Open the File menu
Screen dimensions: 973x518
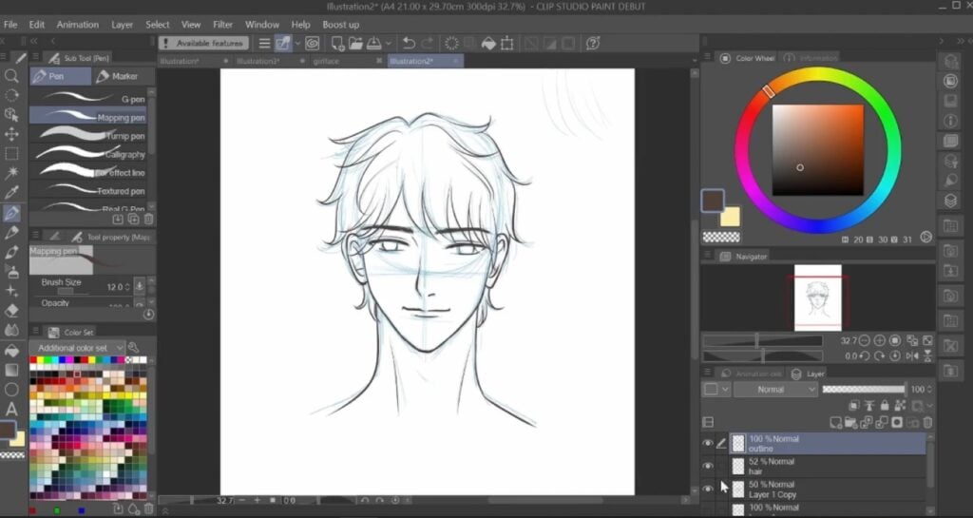pos(10,25)
